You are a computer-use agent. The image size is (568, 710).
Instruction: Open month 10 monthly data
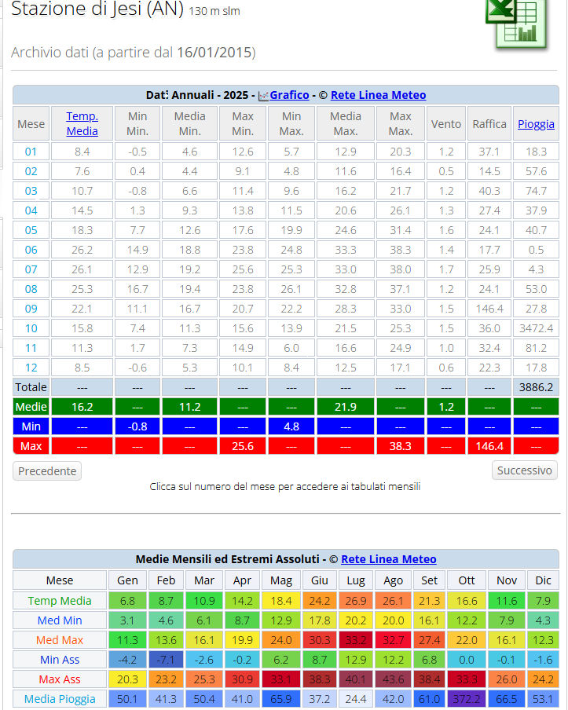pyautogui.click(x=31, y=328)
